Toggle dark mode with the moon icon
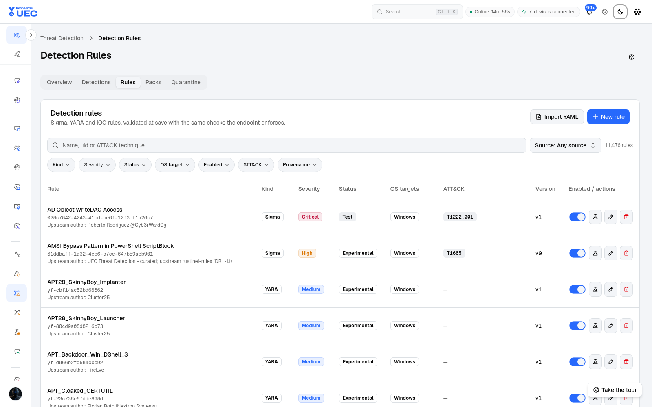This screenshot has height=407, width=652. coord(620,12)
